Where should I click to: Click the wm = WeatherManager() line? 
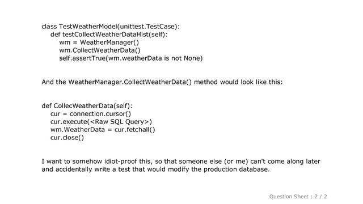99,42
